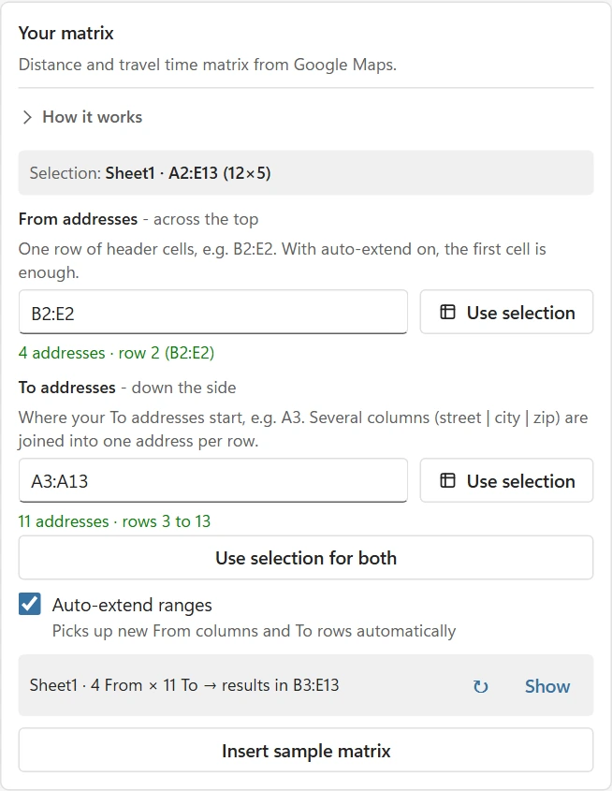
Task: Use selection for To addresses
Action: [x=506, y=481]
